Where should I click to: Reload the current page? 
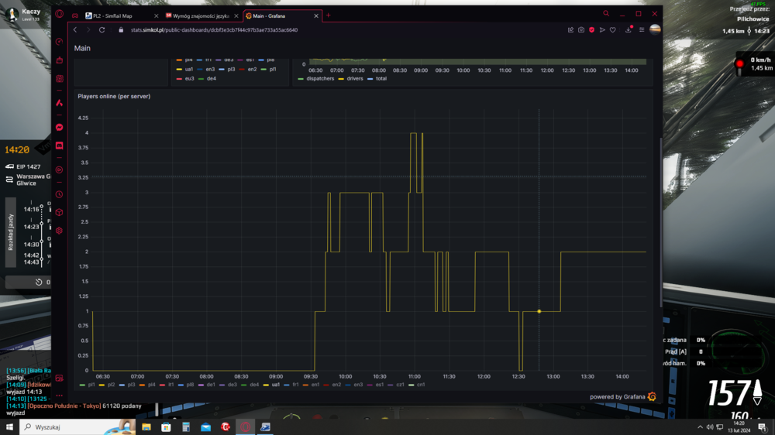[102, 30]
